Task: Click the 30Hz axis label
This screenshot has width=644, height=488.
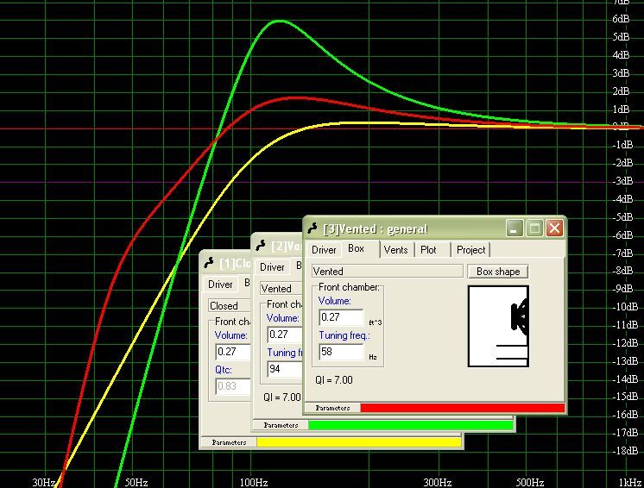Action: tap(43, 482)
